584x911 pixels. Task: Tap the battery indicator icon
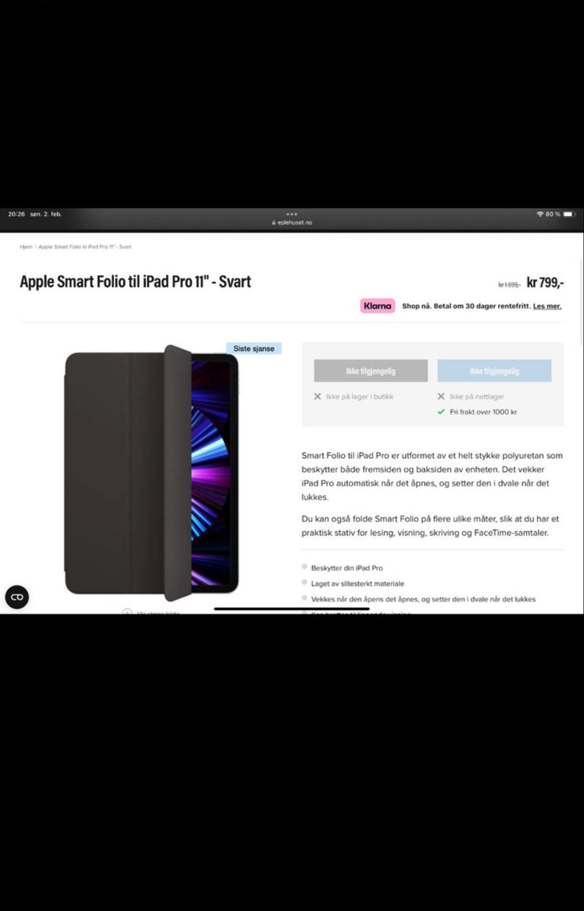click(569, 214)
